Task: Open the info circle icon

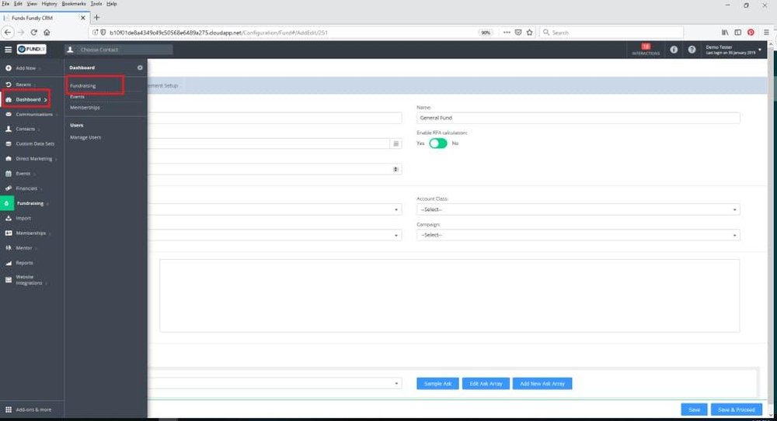Action: point(674,50)
